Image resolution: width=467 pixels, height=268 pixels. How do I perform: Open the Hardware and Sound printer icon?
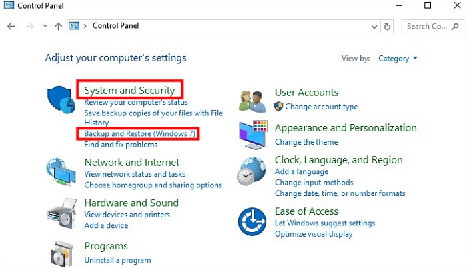(61, 213)
